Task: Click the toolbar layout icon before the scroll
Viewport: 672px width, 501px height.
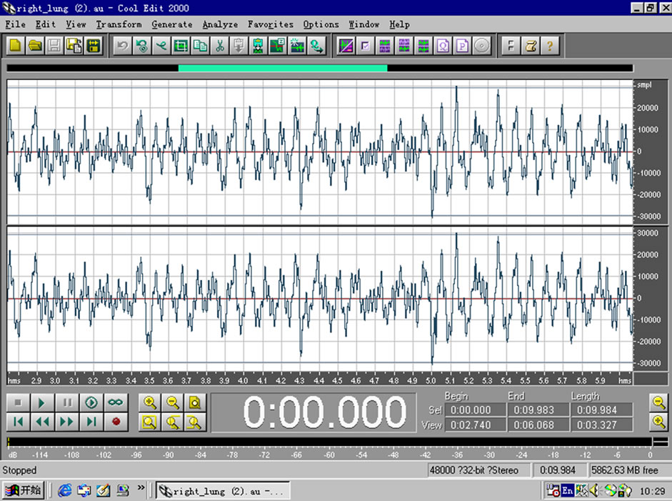Action: click(511, 46)
